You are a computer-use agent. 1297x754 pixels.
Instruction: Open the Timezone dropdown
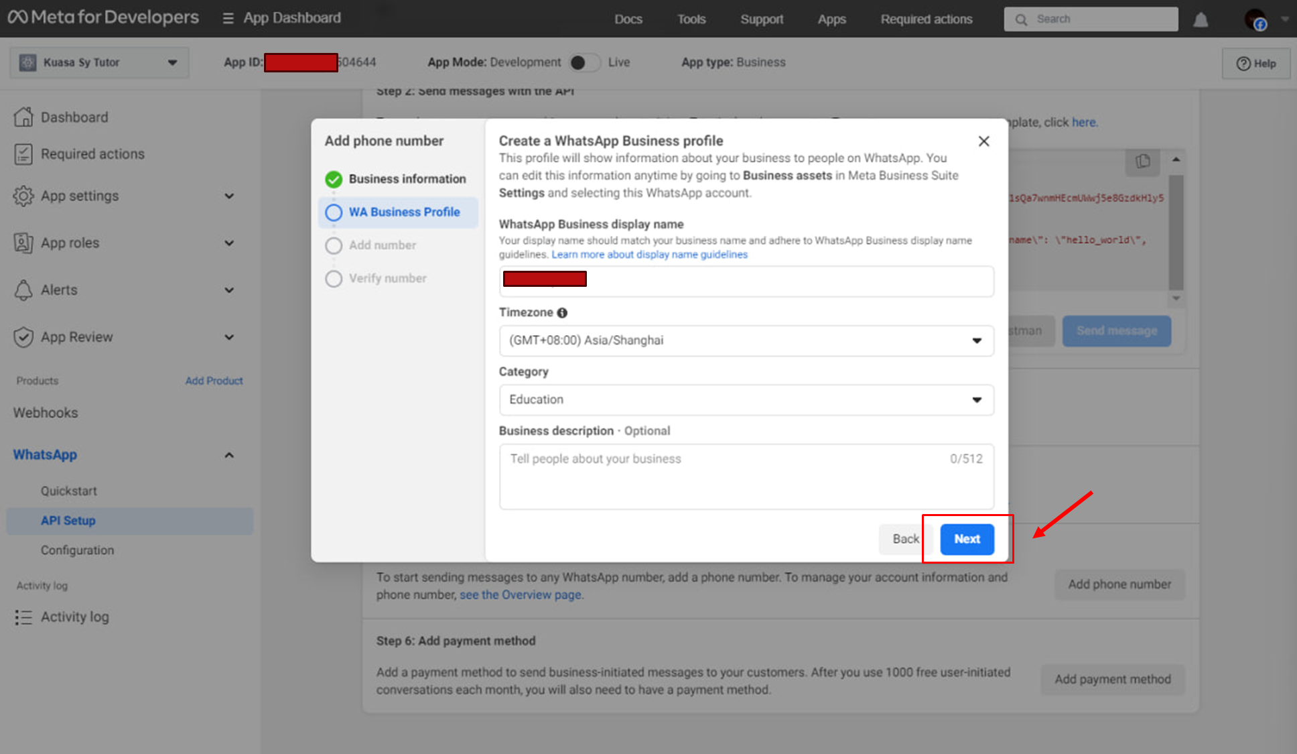click(x=746, y=340)
